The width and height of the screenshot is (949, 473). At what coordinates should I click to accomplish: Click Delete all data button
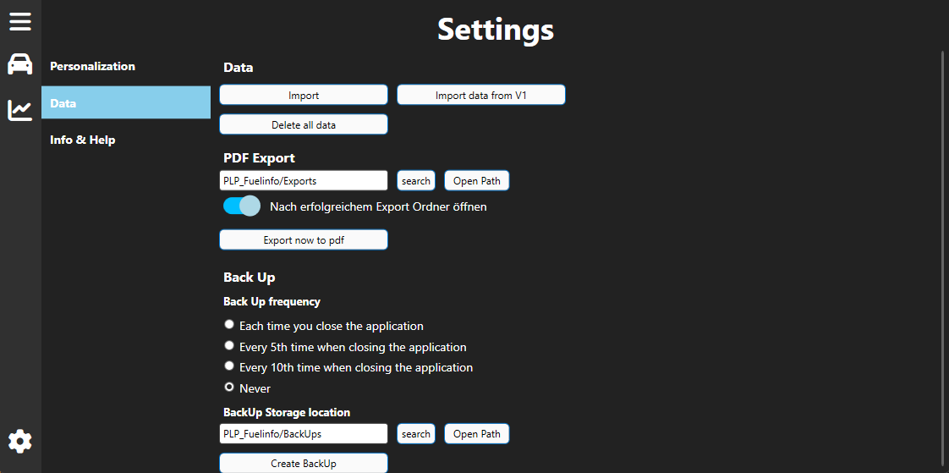pyautogui.click(x=303, y=124)
